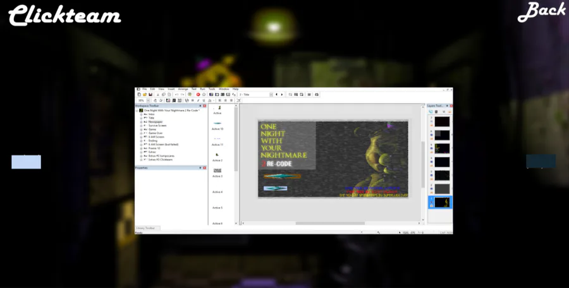This screenshot has width=569, height=288.
Task: Click the align text left icon
Action: 219,100
